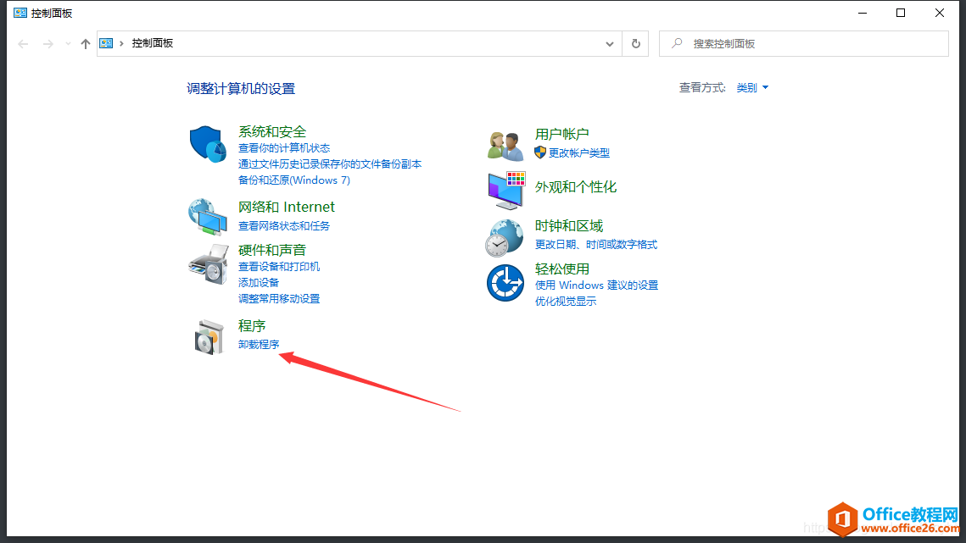The height and width of the screenshot is (543, 966).
Task: Click 使用 Windows 建议的设置 link
Action: click(596, 285)
